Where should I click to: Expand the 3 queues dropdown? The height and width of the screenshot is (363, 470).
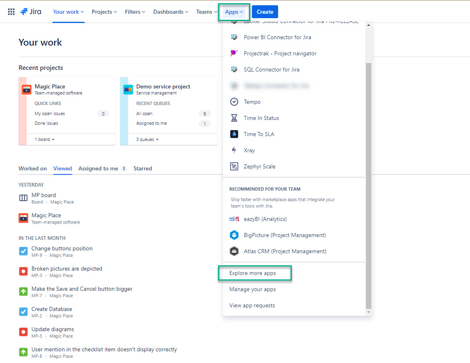coord(147,139)
